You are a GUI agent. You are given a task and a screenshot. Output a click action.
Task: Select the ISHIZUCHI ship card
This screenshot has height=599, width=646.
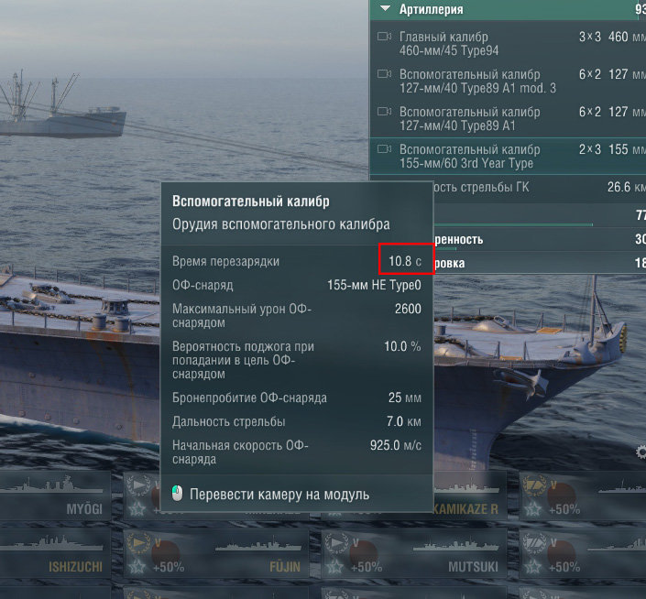56,552
